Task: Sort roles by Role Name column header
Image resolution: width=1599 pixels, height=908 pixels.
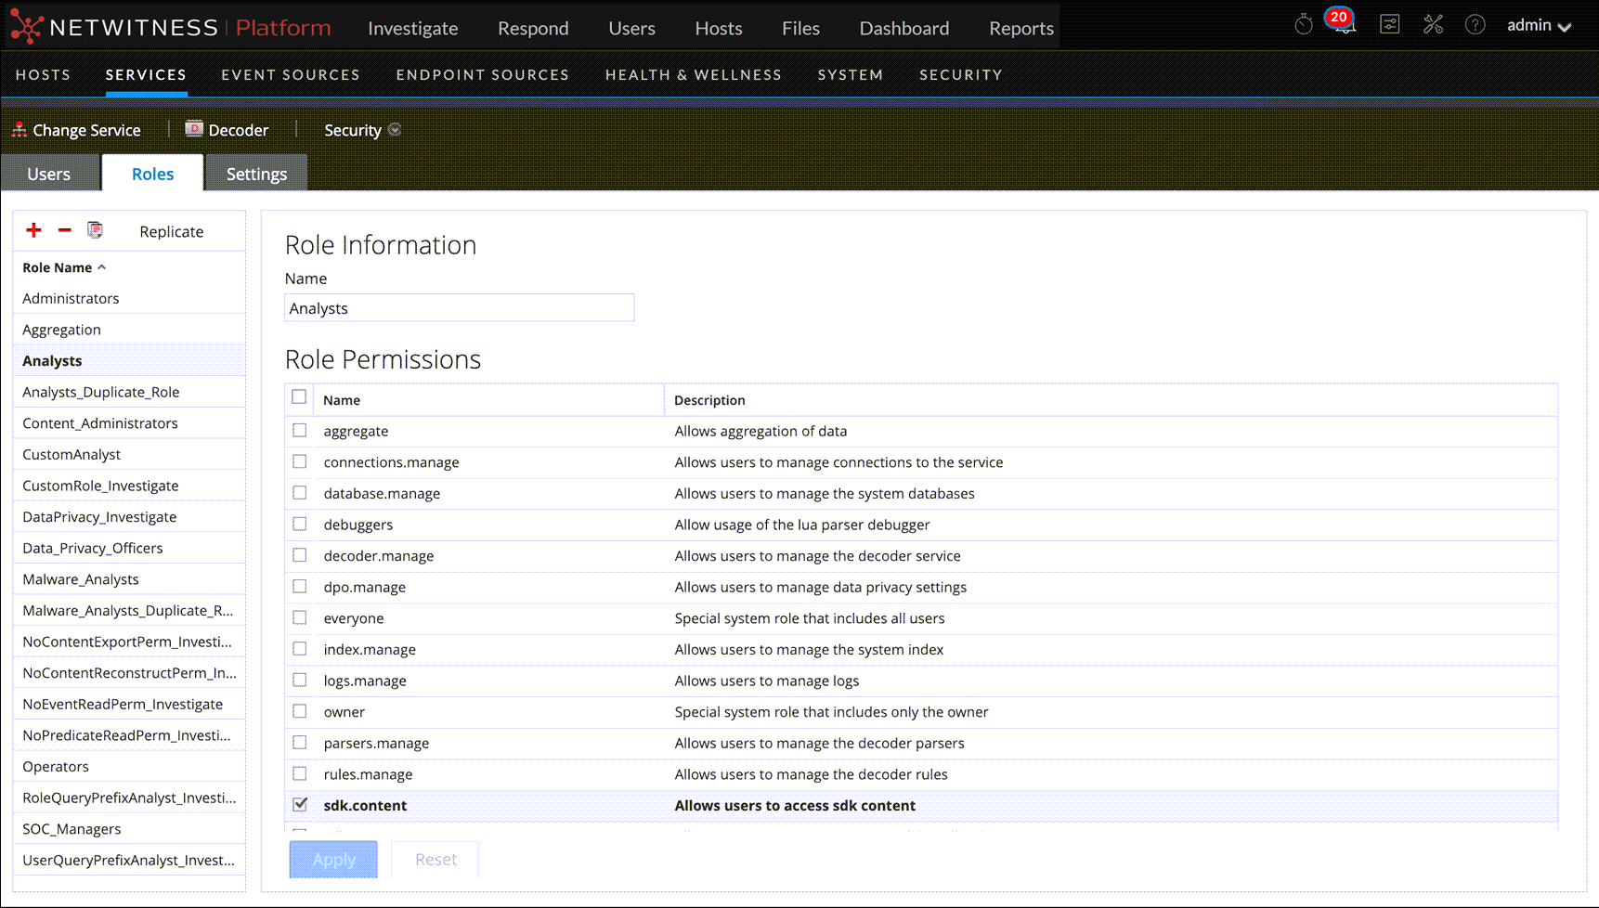Action: 58,267
